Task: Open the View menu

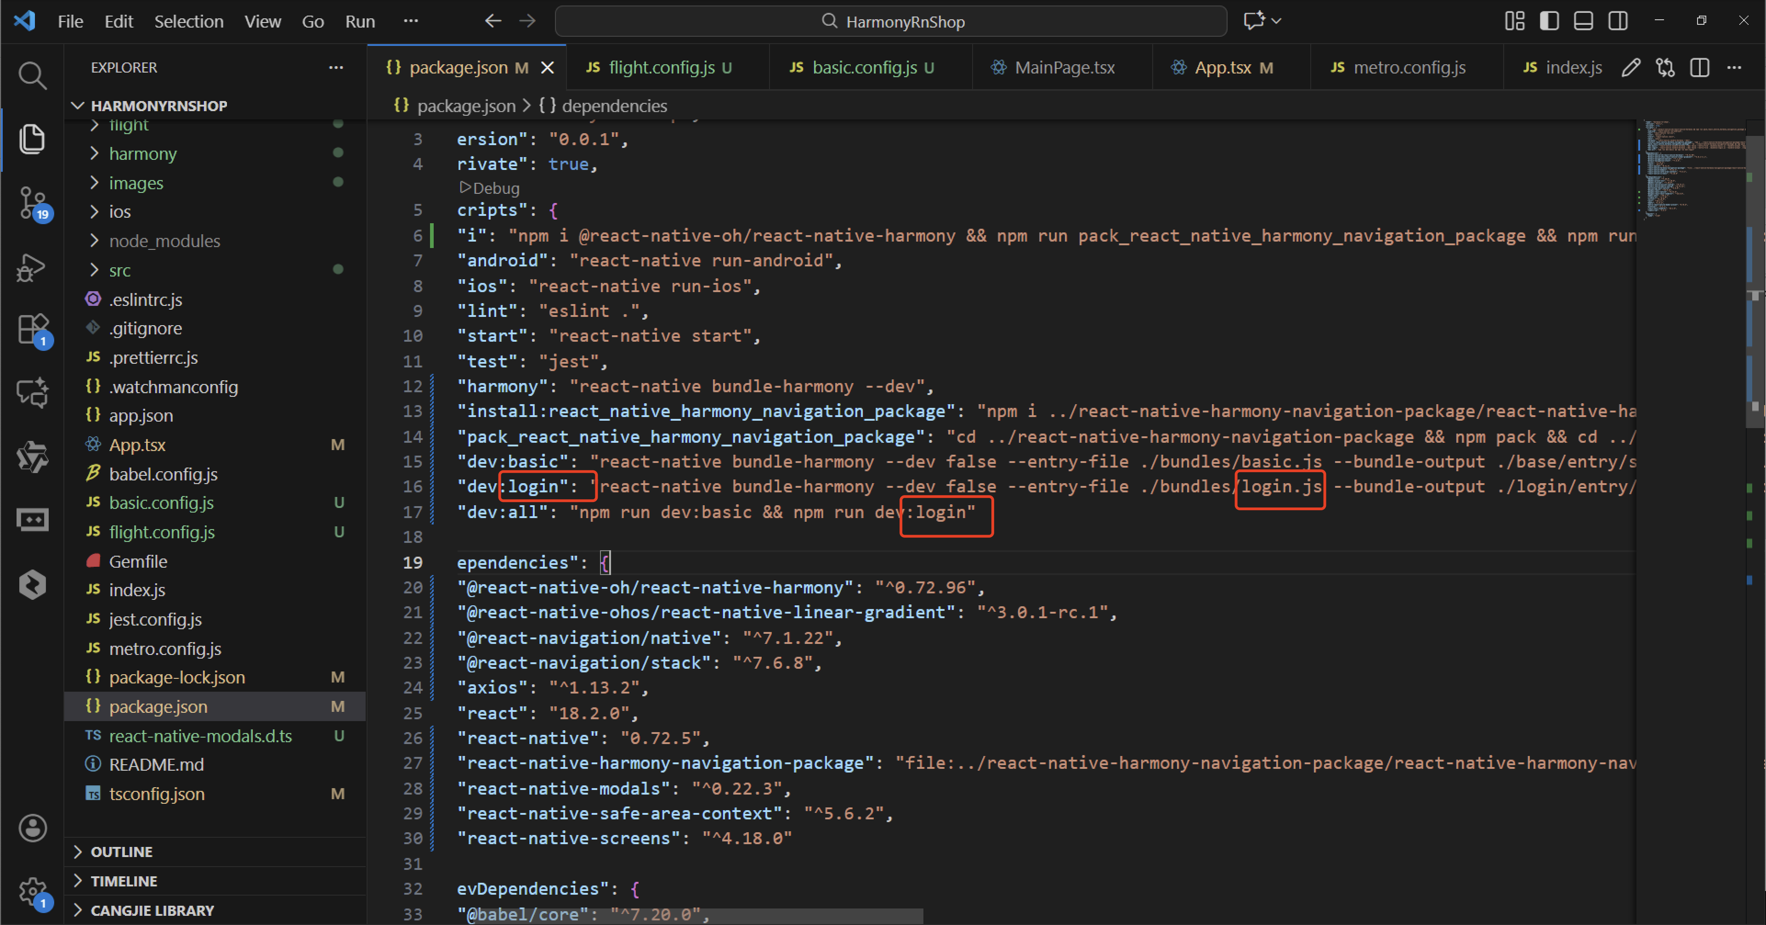Action: pos(263,21)
